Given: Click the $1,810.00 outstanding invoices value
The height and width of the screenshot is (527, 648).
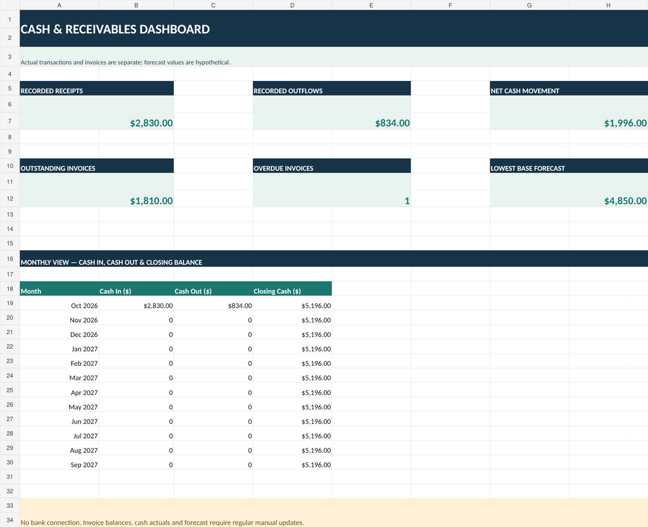Looking at the screenshot, I should pos(97,190).
